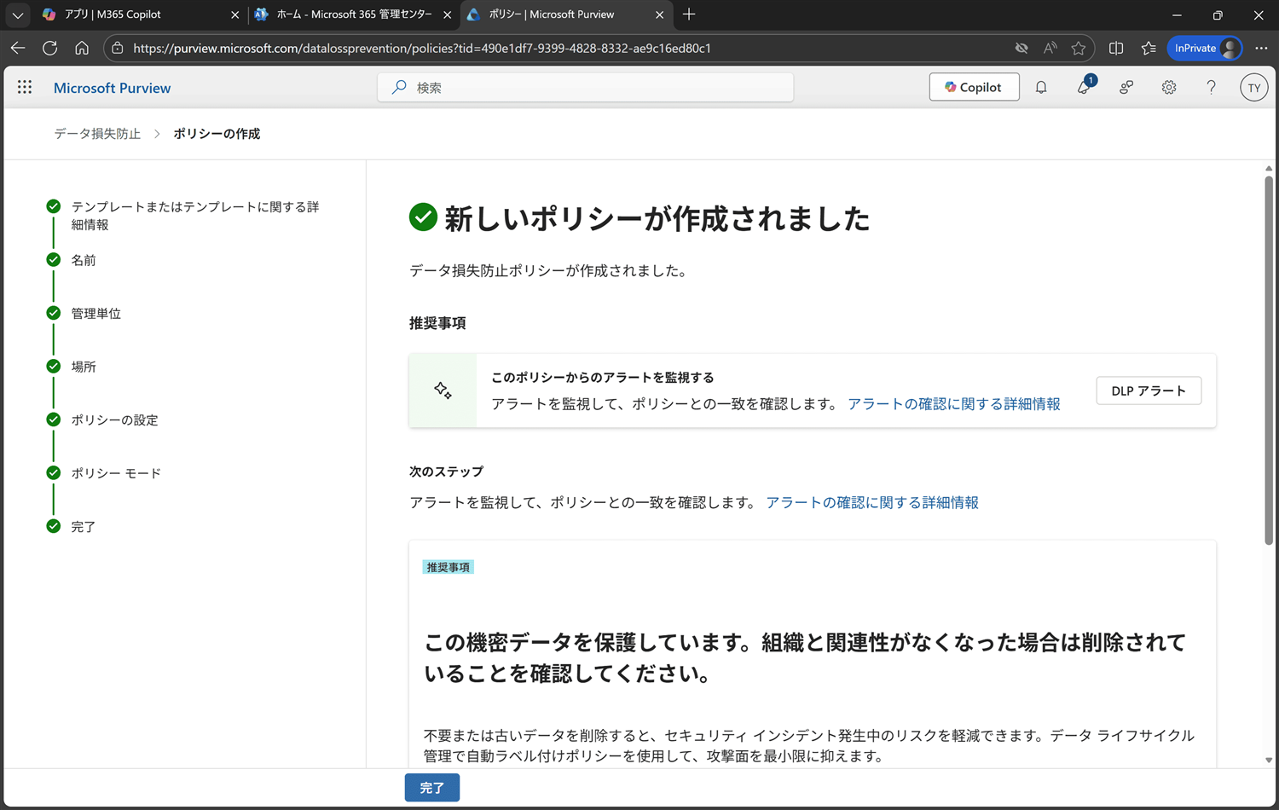This screenshot has height=810, width=1279.
Task: Select the ポリシー モード wizard step
Action: coord(116,473)
